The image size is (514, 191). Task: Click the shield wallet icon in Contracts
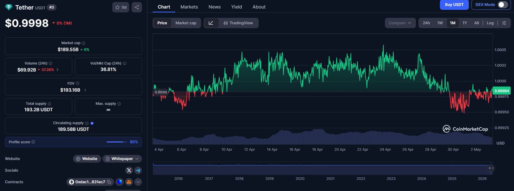(x=120, y=182)
